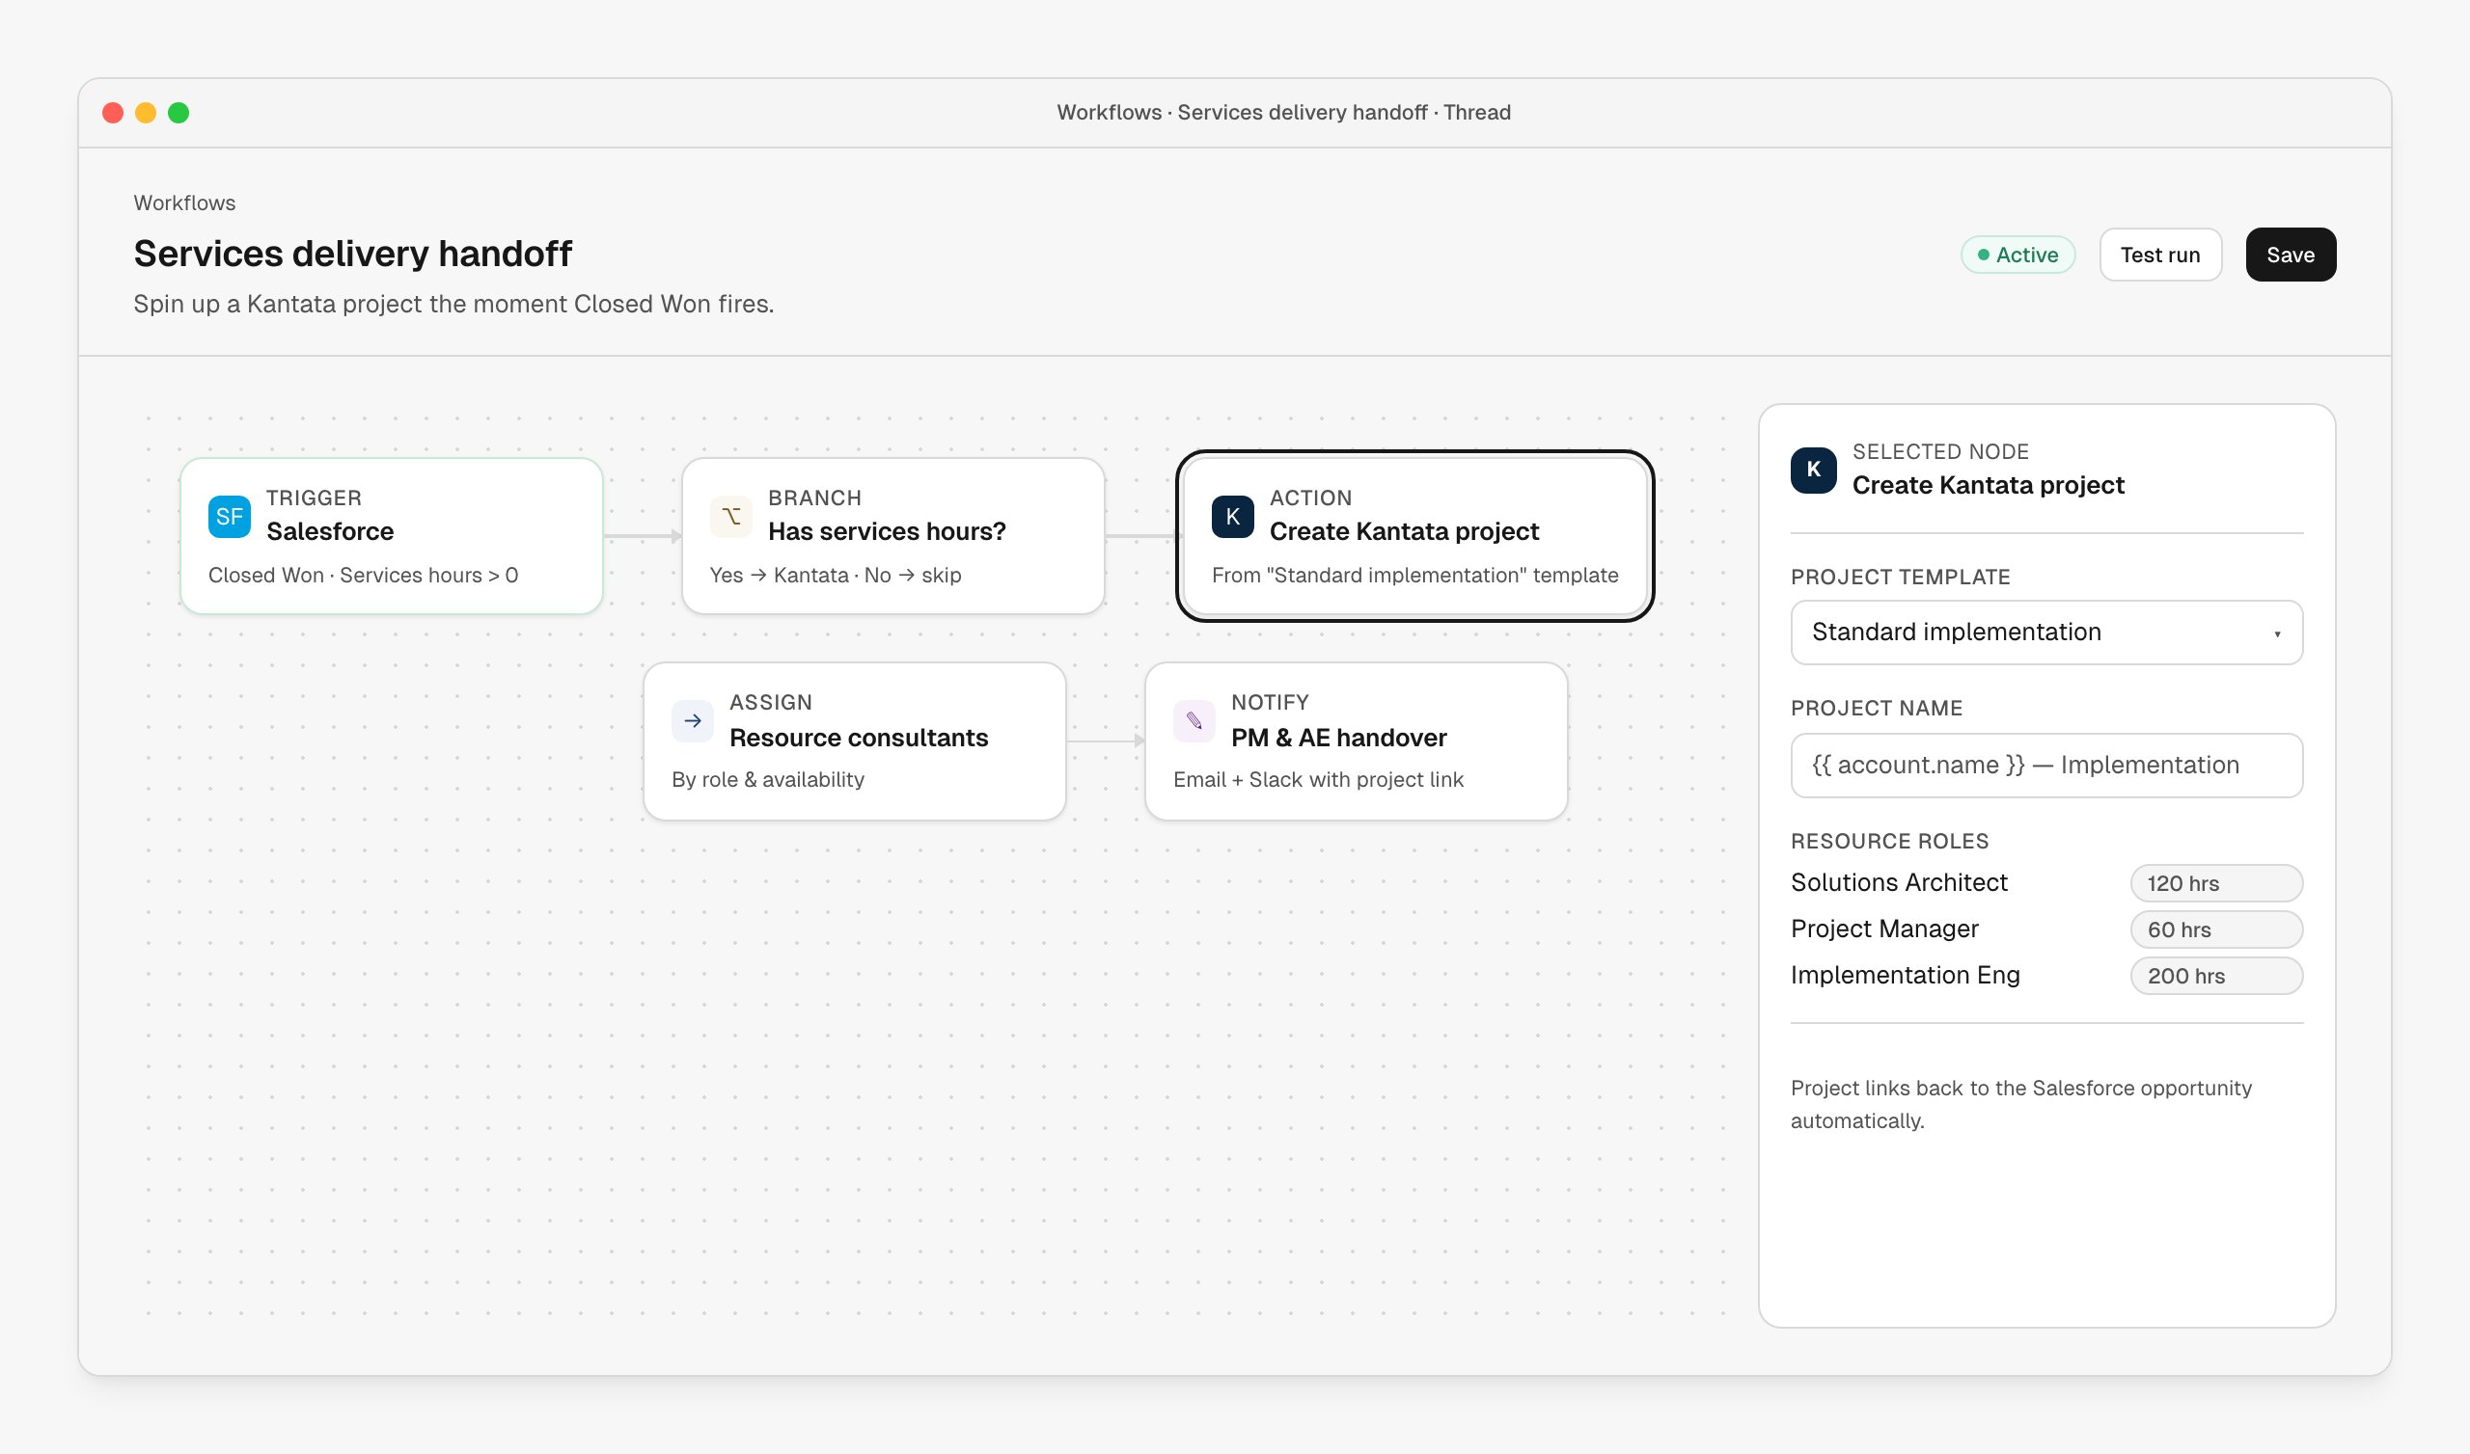Click the window title 'Workflows · Services delivery handoff · Thread'
The image size is (2470, 1454).
pyautogui.click(x=1284, y=113)
